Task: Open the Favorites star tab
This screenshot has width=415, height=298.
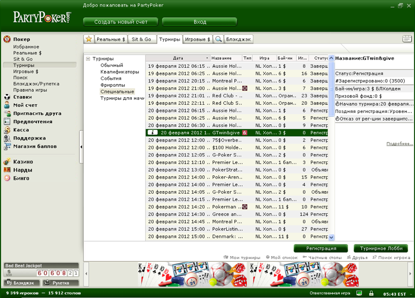Action: [x=88, y=39]
